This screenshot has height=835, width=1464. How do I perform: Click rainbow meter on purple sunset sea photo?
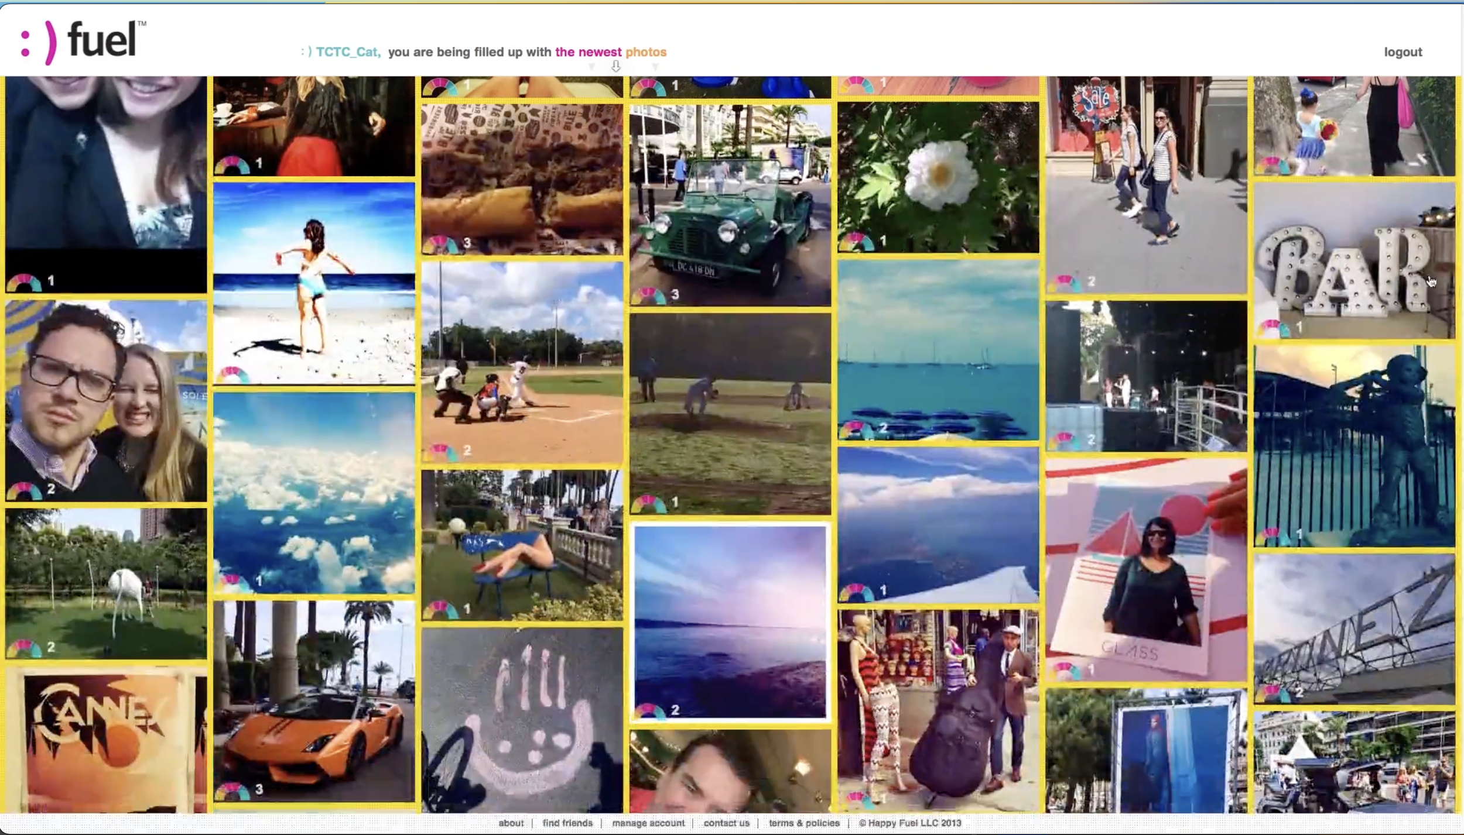(648, 711)
